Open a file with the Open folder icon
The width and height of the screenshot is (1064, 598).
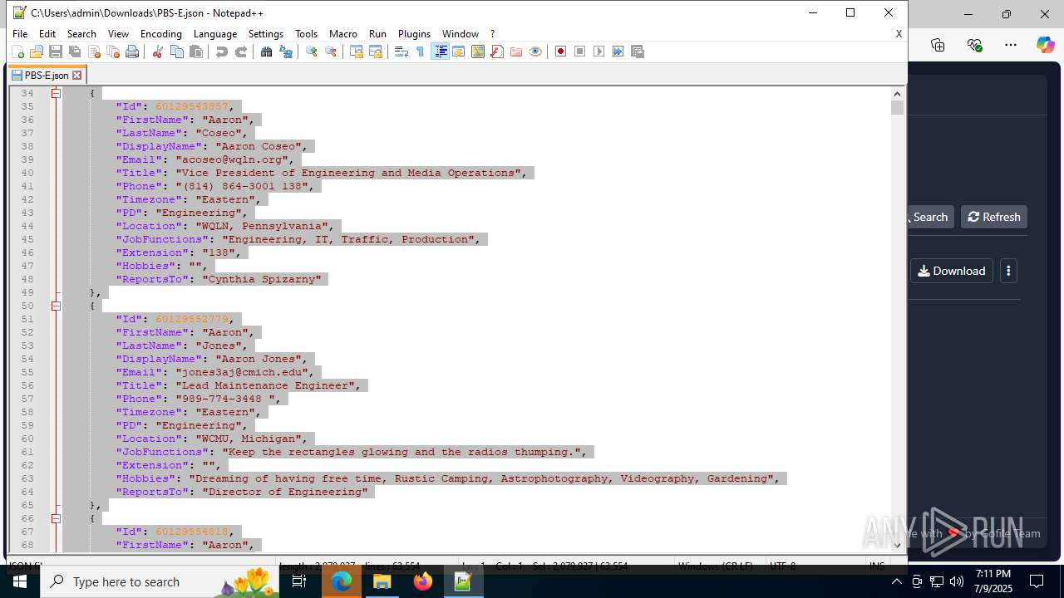[37, 51]
